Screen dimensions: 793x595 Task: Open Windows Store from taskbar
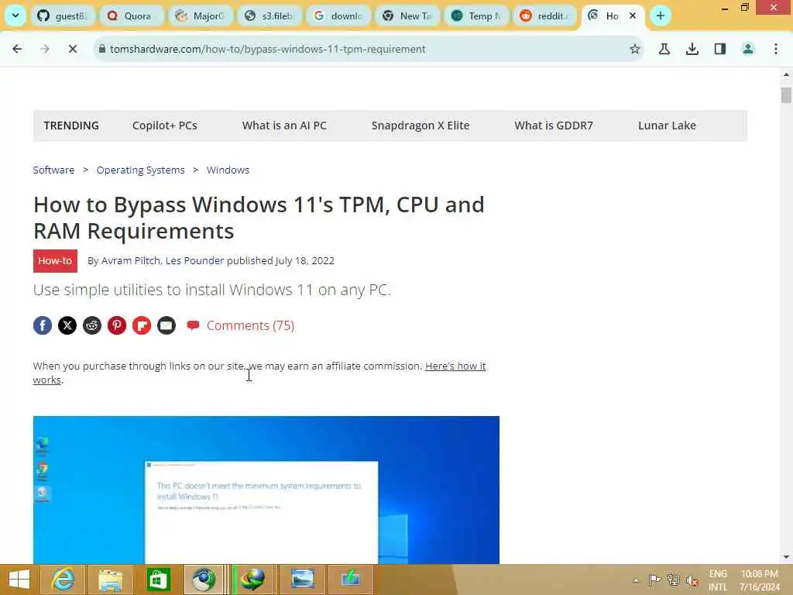158,580
